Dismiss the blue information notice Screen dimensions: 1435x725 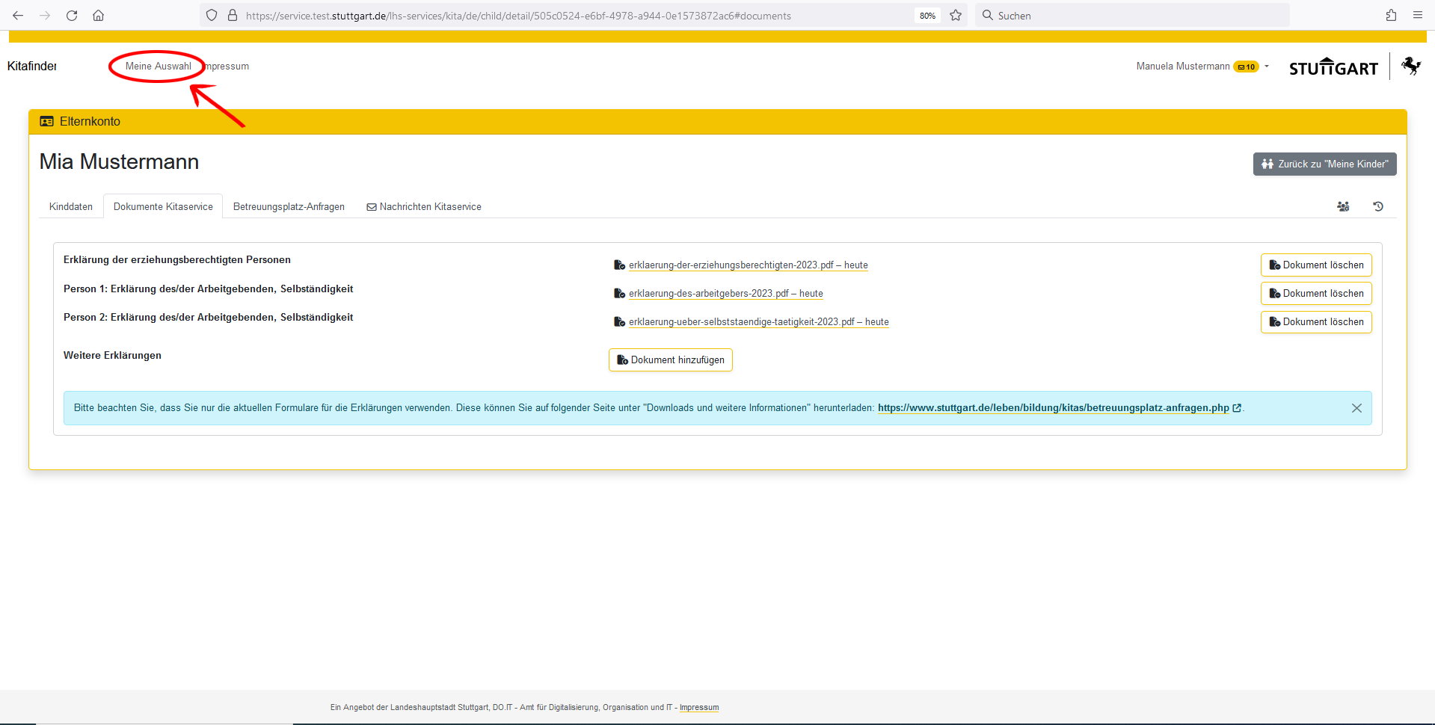[x=1356, y=408]
